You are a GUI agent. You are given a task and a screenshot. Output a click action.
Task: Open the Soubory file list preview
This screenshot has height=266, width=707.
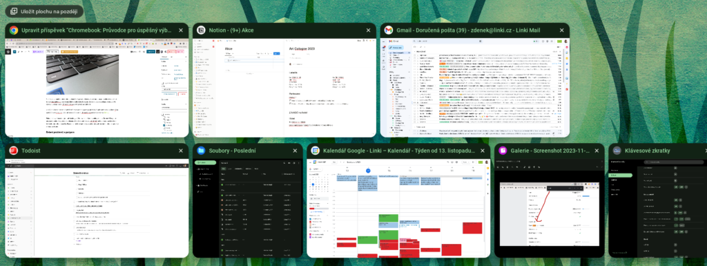248,208
